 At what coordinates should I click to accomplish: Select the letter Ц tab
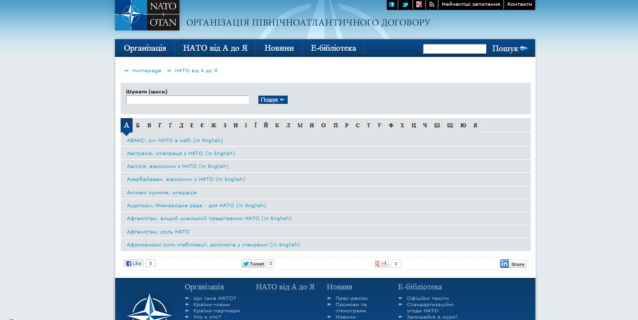414,125
